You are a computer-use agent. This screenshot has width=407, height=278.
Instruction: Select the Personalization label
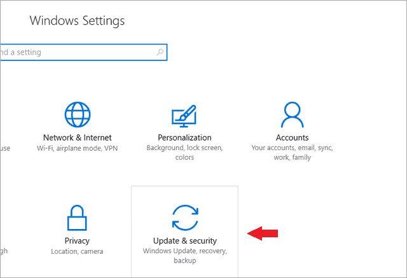(x=184, y=137)
